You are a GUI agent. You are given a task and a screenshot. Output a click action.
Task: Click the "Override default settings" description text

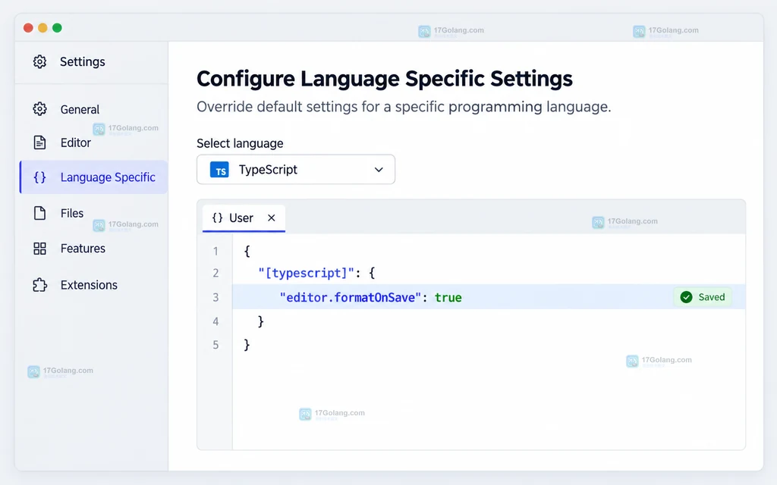[x=404, y=107]
